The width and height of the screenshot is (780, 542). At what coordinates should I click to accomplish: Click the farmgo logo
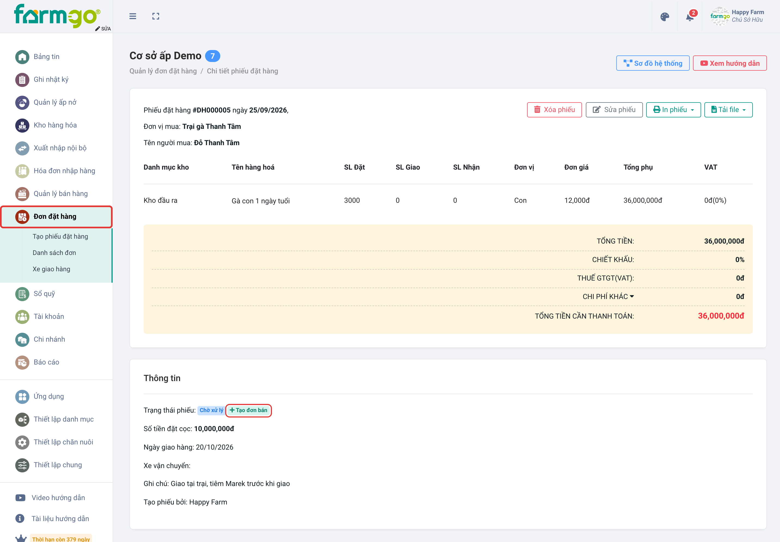coord(57,15)
